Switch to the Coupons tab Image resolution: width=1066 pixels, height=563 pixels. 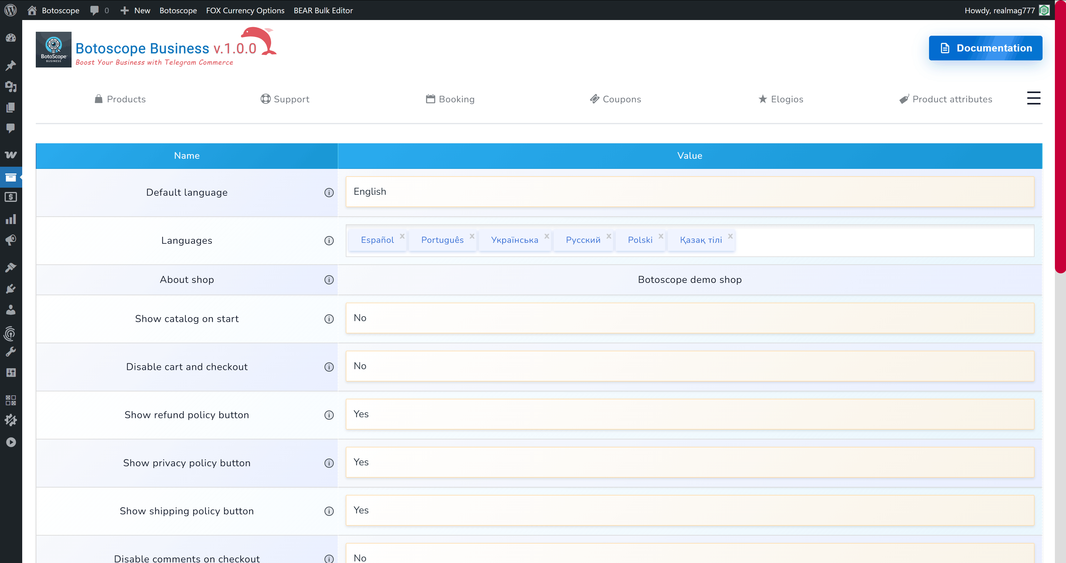[615, 99]
